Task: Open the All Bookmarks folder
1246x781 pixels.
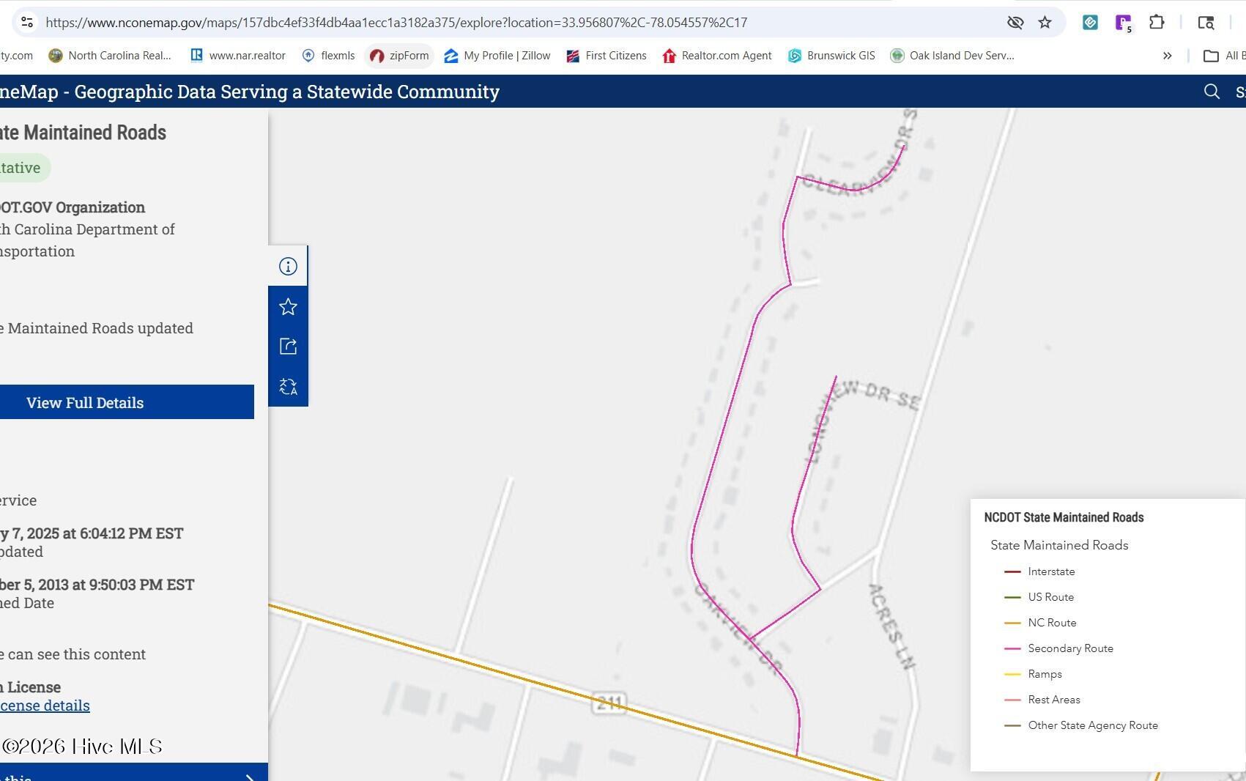Action: [1223, 56]
